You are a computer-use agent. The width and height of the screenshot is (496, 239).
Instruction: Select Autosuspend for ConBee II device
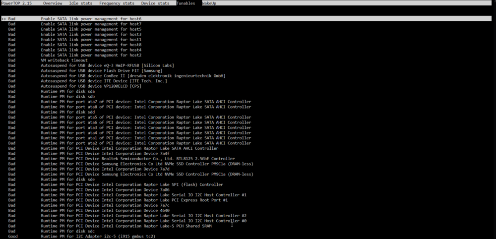tap(117, 76)
